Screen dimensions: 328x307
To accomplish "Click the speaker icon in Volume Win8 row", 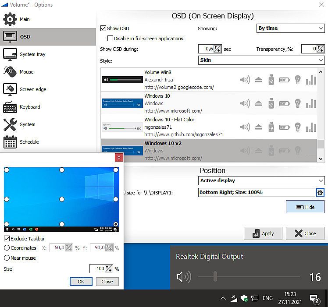I will coord(245,80).
